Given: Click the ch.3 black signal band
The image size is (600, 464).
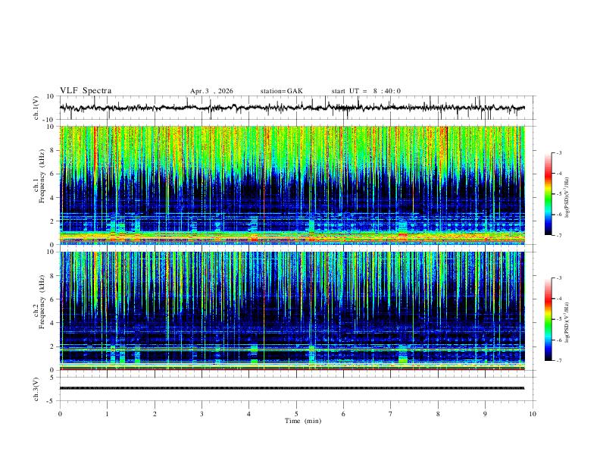Looking at the screenshot, I should click(x=292, y=388).
